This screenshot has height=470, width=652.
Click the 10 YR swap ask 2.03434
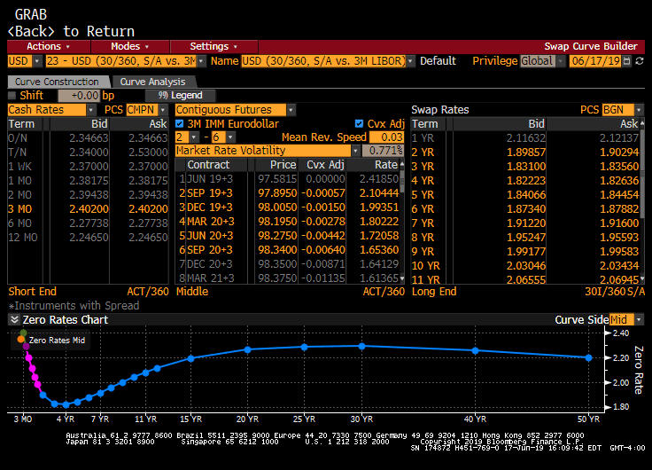[x=619, y=266]
